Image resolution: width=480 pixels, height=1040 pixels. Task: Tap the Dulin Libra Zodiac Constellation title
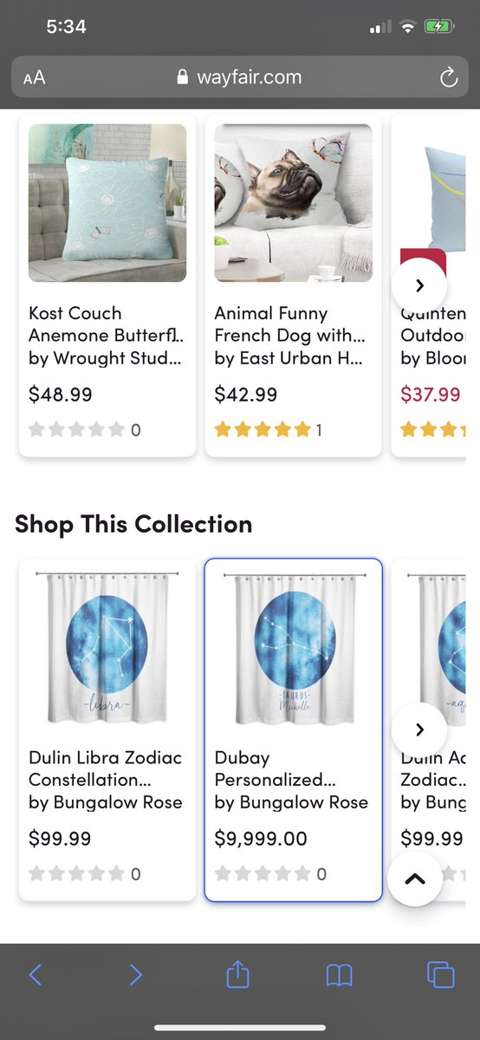click(x=106, y=769)
